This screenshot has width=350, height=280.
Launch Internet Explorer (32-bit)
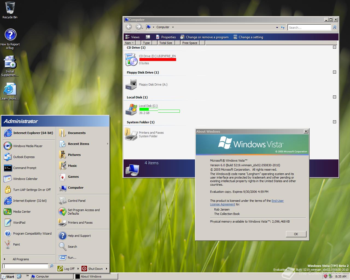(x=29, y=201)
